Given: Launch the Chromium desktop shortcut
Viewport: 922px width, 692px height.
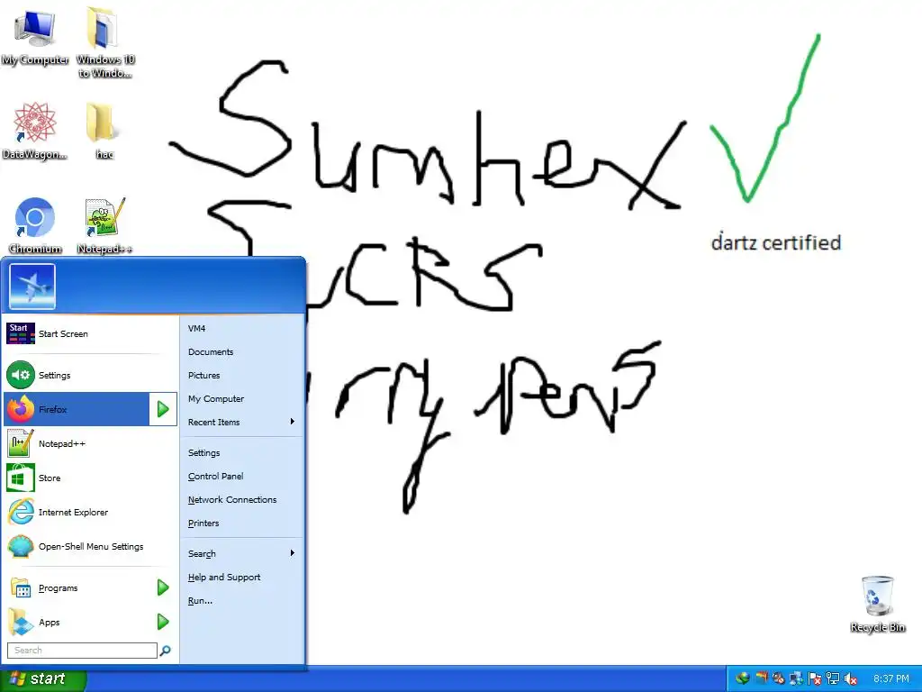Looking at the screenshot, I should (x=35, y=225).
